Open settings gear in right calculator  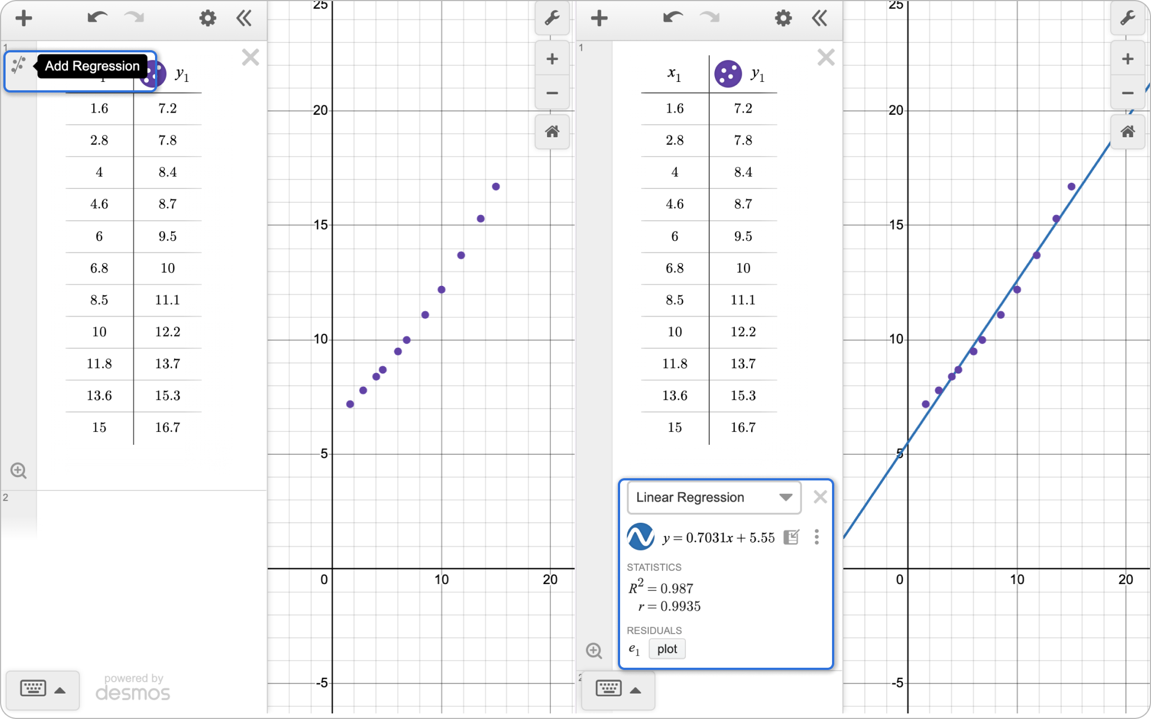pyautogui.click(x=784, y=18)
